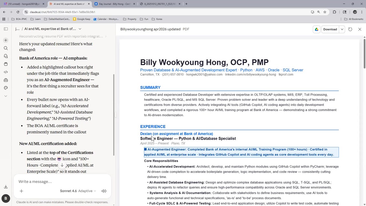Open the Fun bookmark folder
366x206 pixels.
point(144,19)
